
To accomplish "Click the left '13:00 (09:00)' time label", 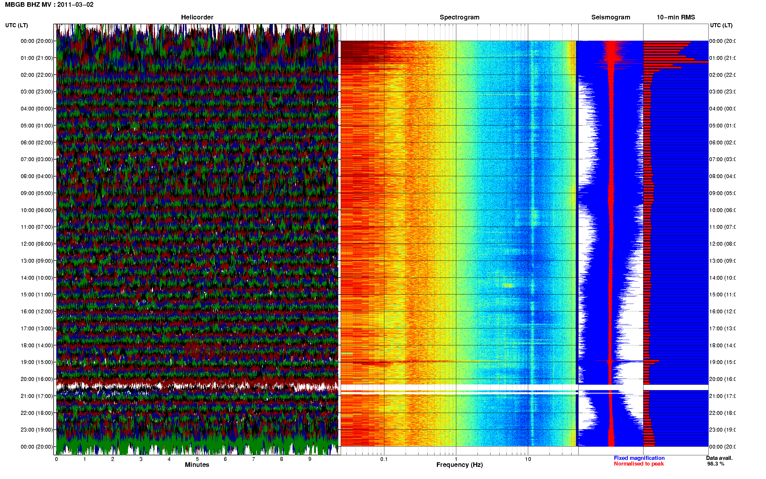I will coord(37,261).
